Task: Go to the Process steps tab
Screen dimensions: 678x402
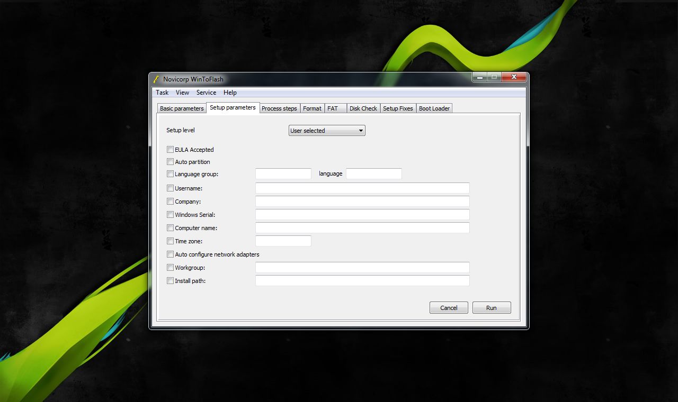Action: 279,108
